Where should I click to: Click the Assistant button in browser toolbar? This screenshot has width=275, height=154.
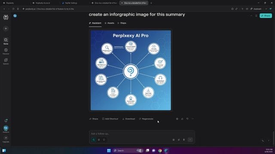pos(256,9)
